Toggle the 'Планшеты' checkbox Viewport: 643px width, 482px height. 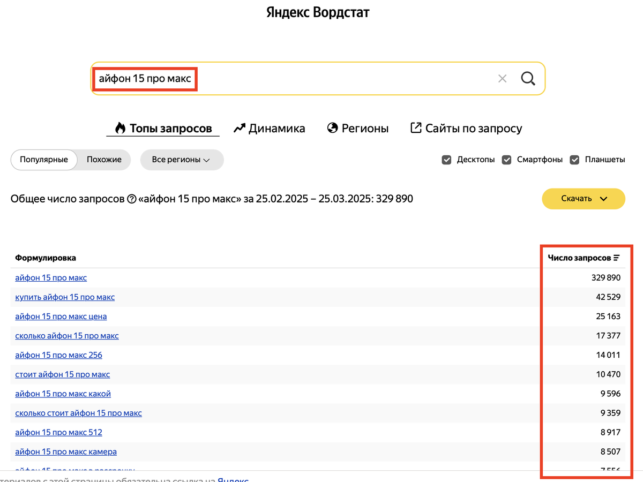(574, 160)
